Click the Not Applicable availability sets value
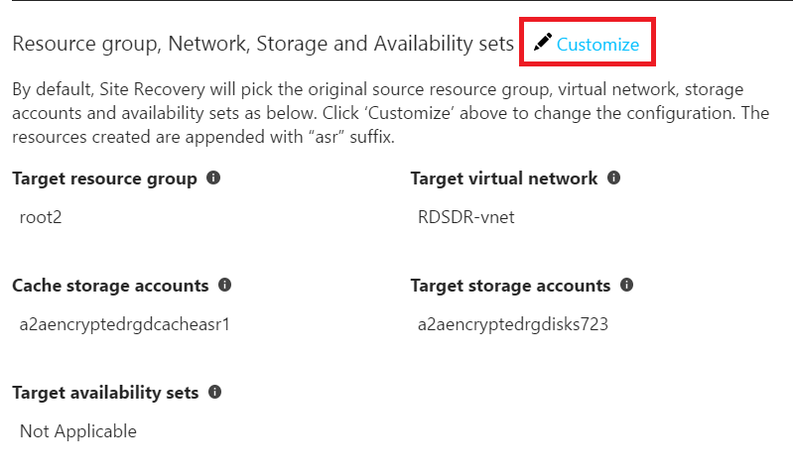Viewport: 793px width, 476px height. tap(77, 431)
